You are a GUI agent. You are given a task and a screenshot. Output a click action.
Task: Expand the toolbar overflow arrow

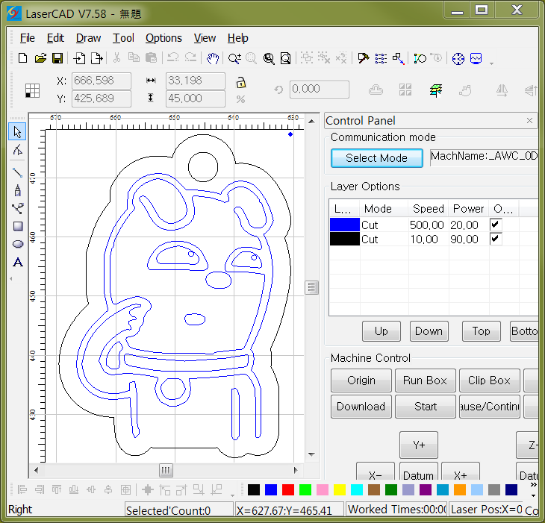click(x=491, y=63)
